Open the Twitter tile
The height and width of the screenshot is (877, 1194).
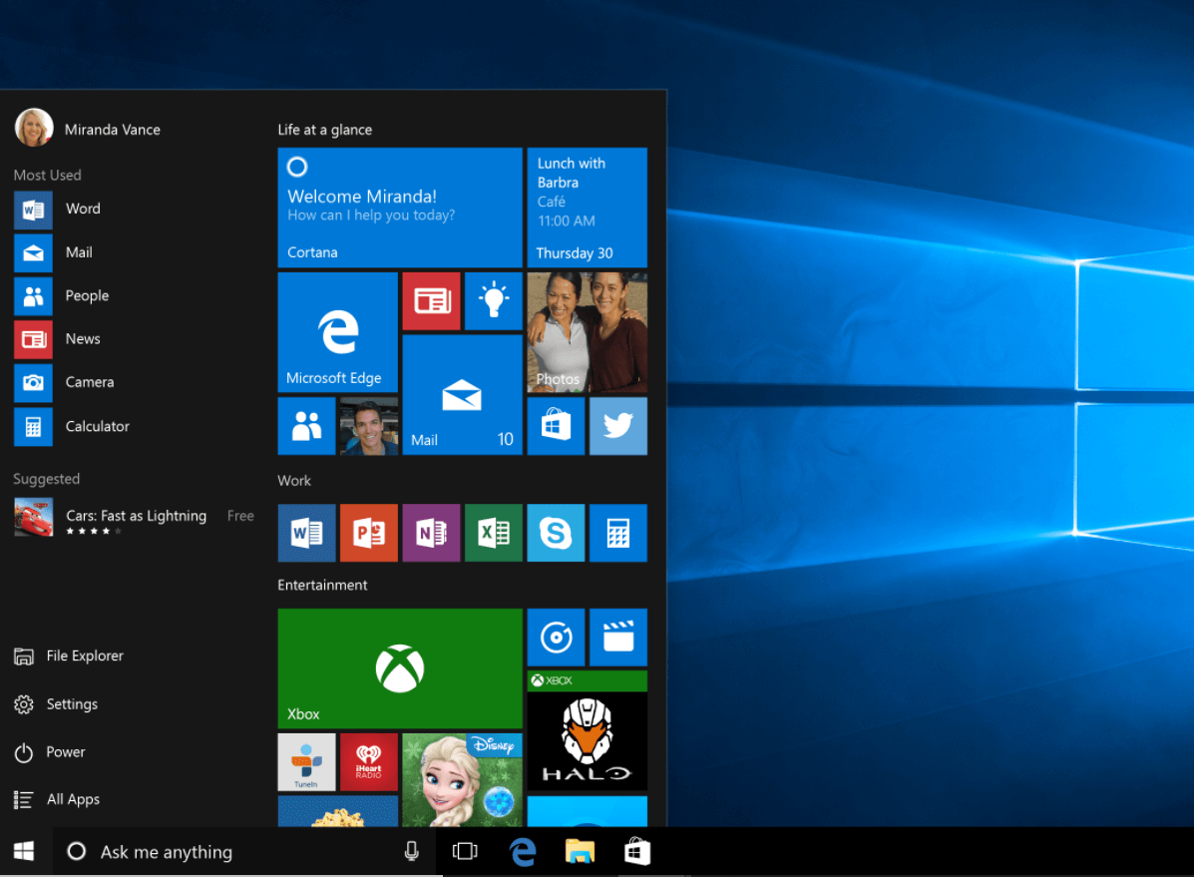pyautogui.click(x=617, y=426)
